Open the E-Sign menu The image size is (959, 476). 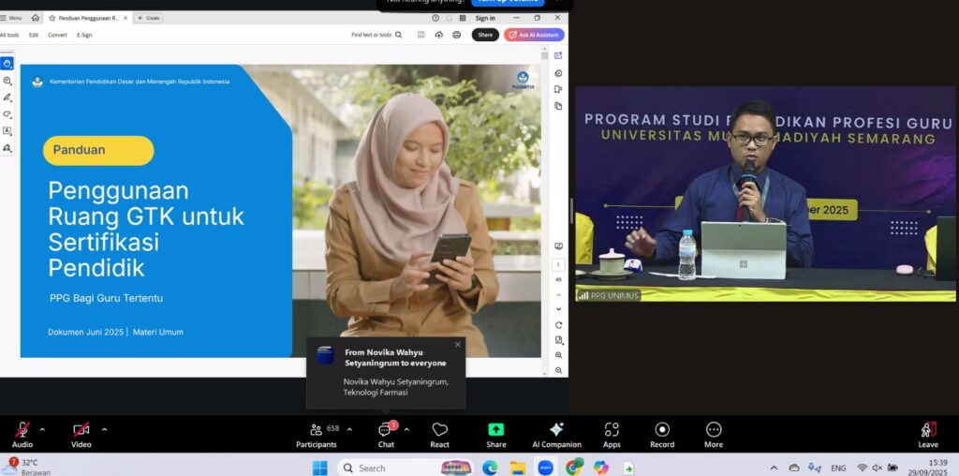84,35
